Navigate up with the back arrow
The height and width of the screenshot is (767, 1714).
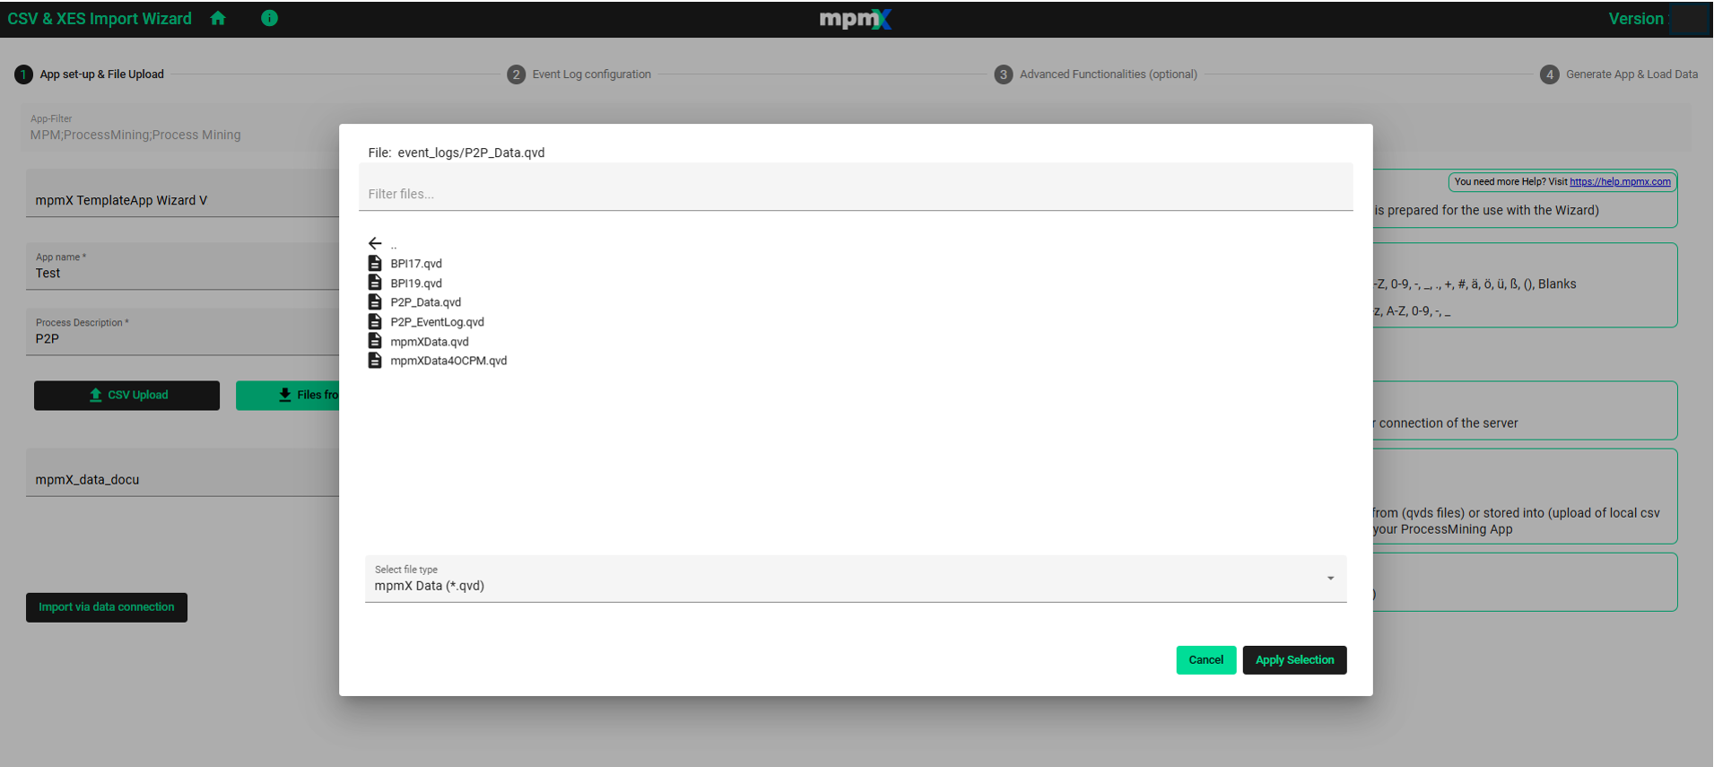coord(375,243)
